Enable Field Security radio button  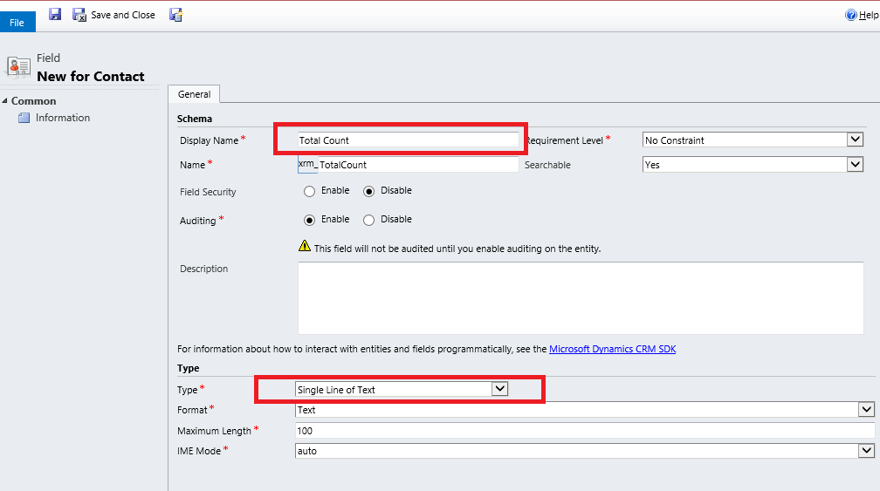pyautogui.click(x=309, y=192)
